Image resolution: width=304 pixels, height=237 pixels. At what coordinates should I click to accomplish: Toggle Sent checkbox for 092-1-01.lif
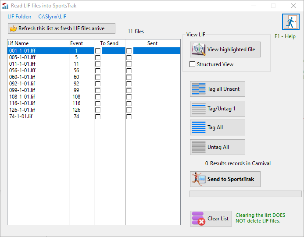tap(129, 84)
